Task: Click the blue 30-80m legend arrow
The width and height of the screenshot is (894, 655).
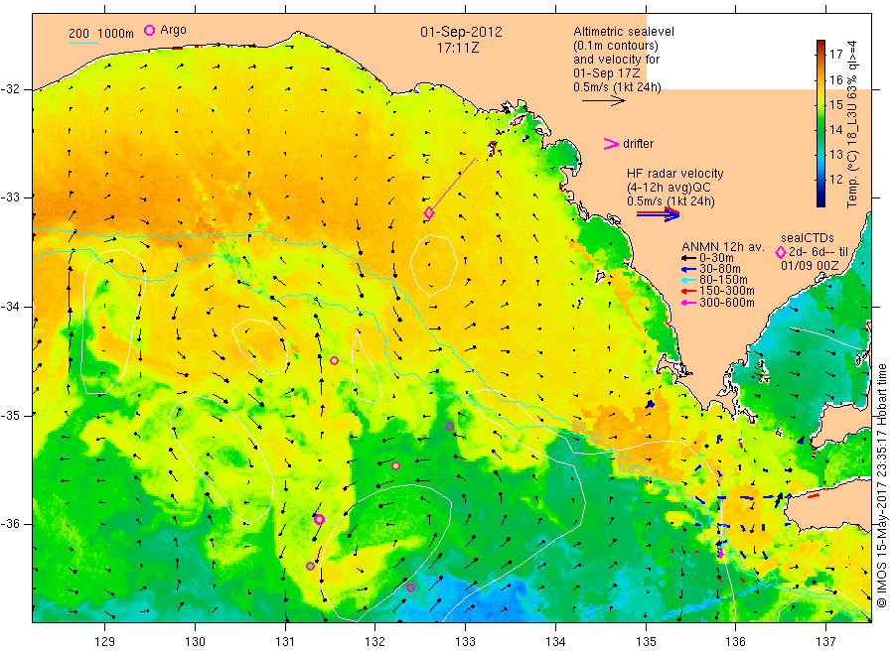Action: 688,269
